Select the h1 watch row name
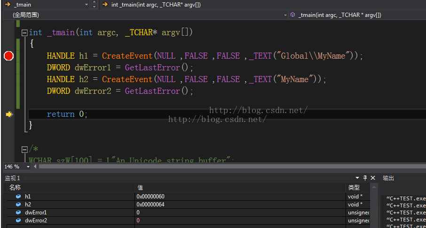The width and height of the screenshot is (426, 228). point(28,196)
